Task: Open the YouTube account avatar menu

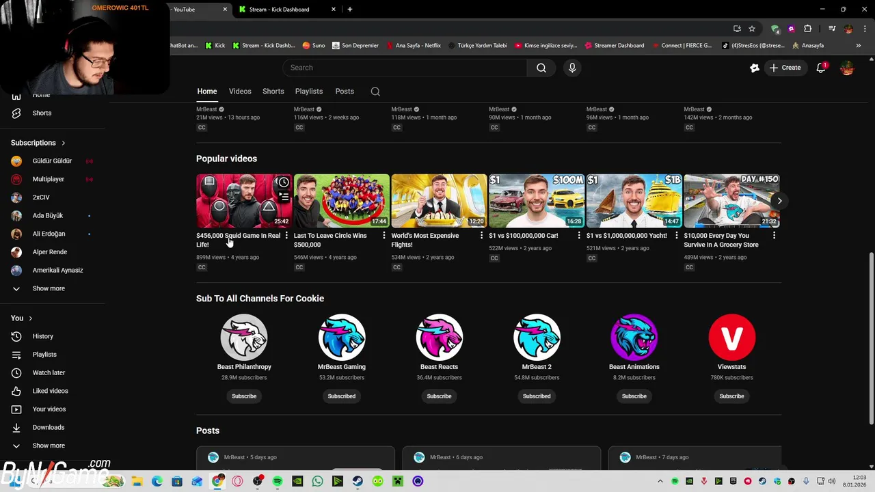Action: (x=847, y=68)
